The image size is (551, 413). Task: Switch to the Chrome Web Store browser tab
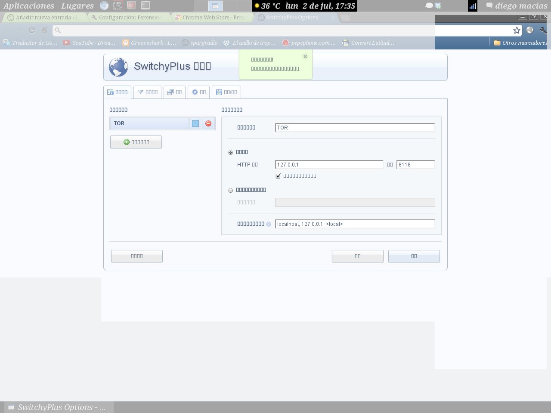pos(212,18)
